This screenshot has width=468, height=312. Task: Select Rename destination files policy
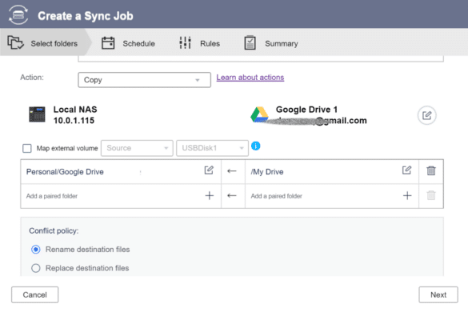pos(36,250)
